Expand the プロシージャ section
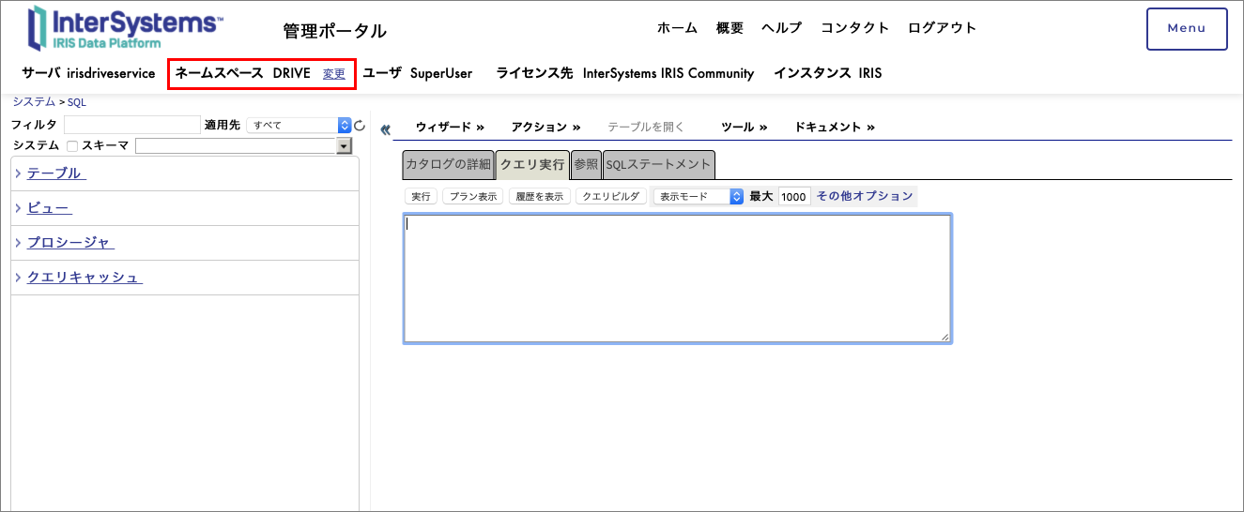Viewport: 1244px width, 512px height. (x=18, y=243)
